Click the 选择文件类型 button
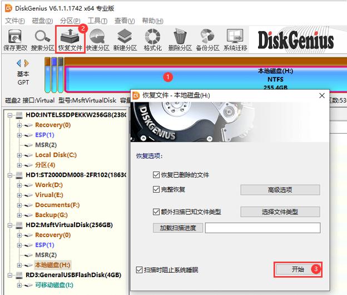The width and height of the screenshot is (347, 295). click(280, 212)
